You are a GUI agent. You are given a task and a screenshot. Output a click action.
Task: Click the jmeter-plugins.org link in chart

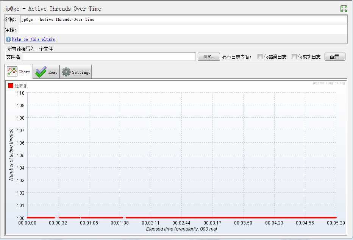(329, 83)
